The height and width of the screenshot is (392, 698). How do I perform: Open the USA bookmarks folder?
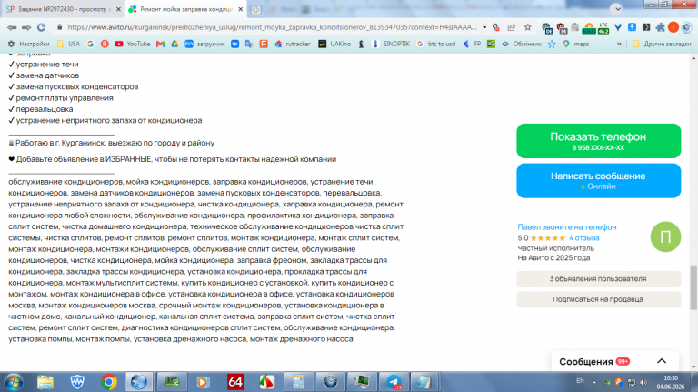pyautogui.click(x=68, y=44)
